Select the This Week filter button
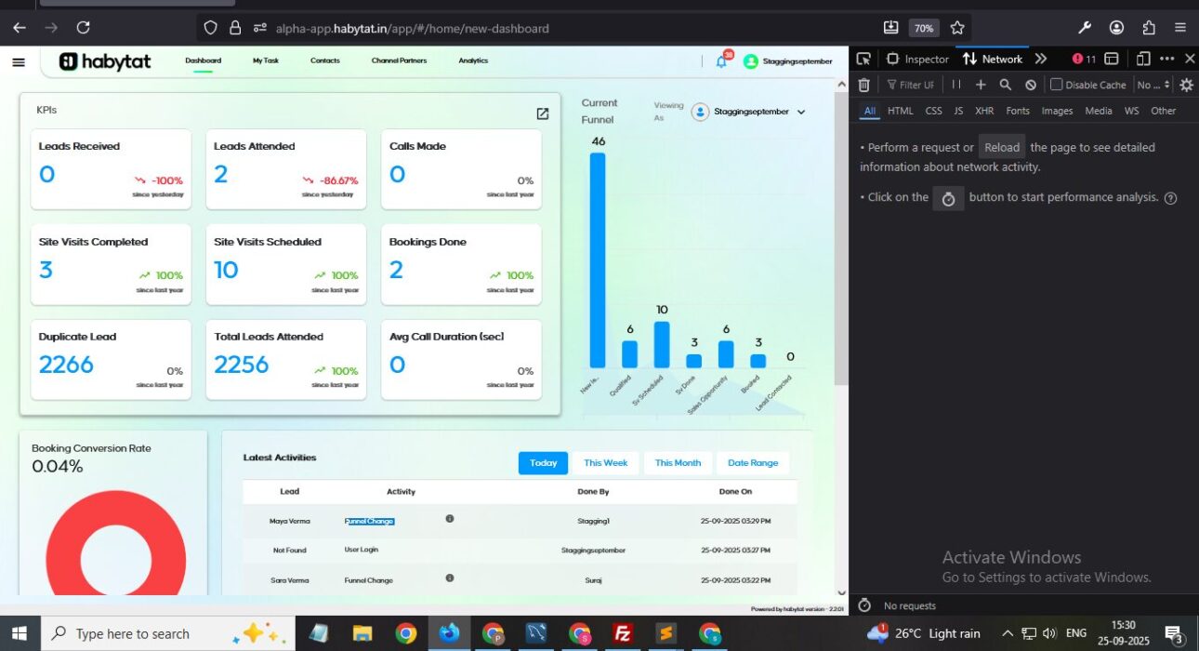The width and height of the screenshot is (1199, 651). [x=605, y=463]
